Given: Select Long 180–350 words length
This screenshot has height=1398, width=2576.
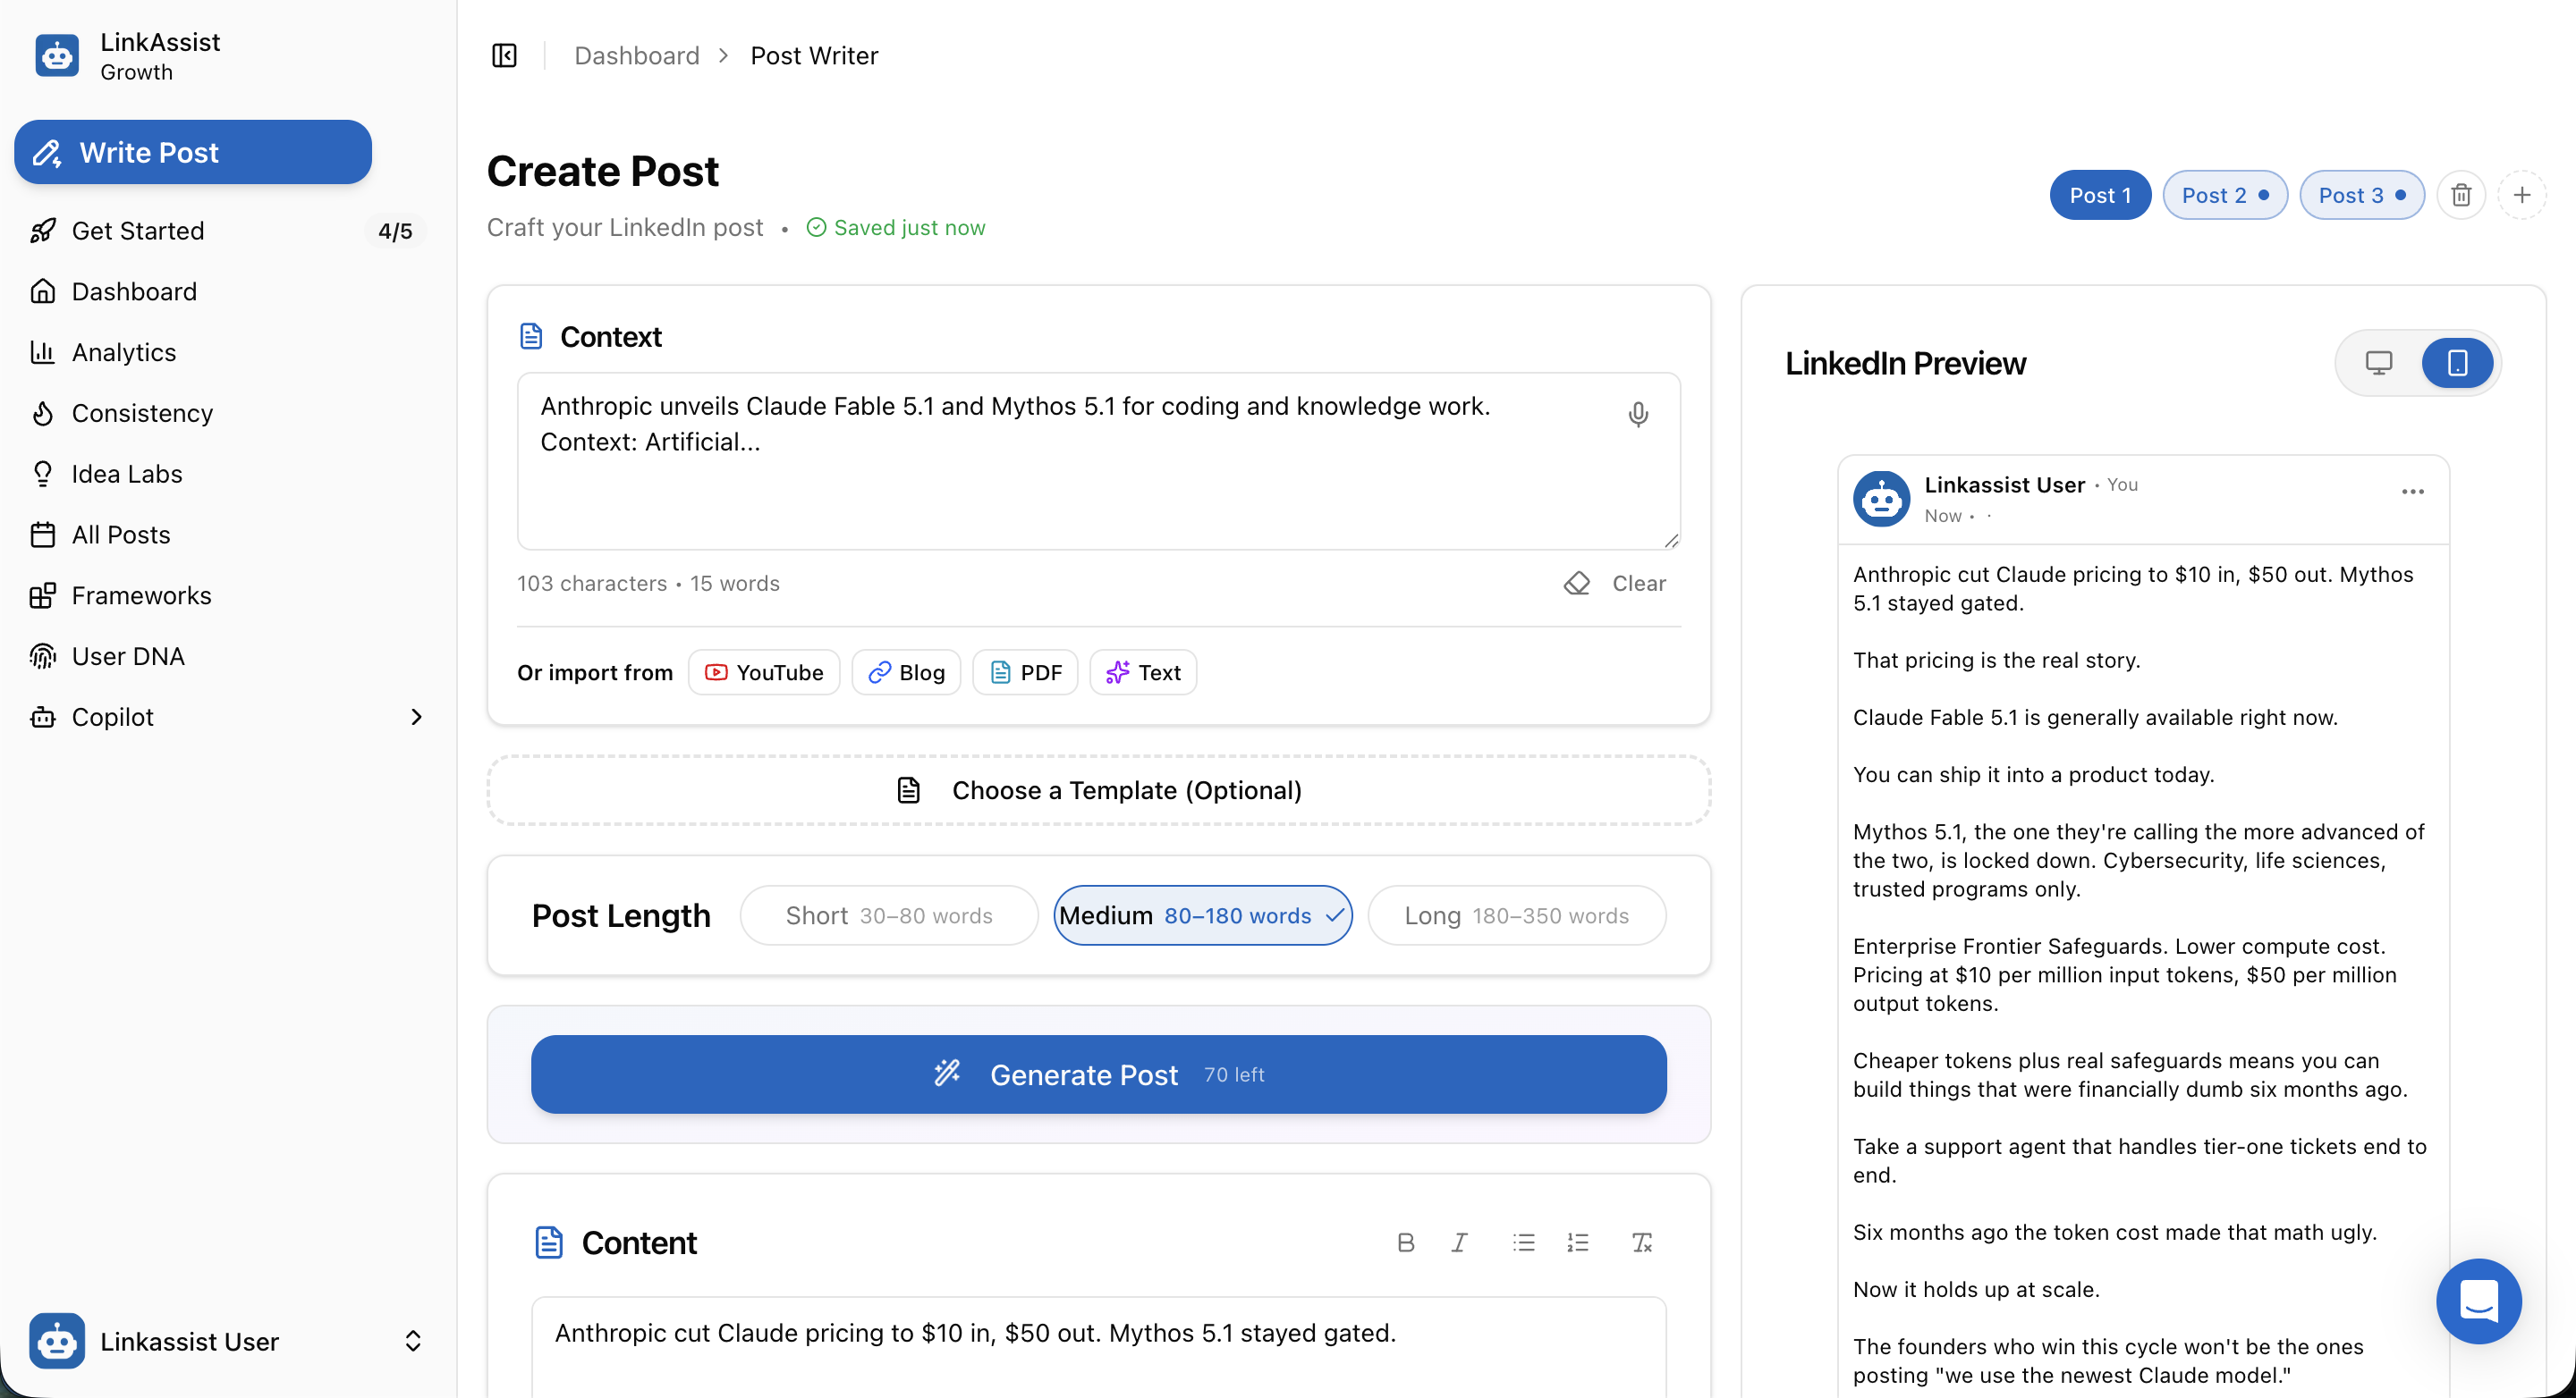Looking at the screenshot, I should 1516,915.
